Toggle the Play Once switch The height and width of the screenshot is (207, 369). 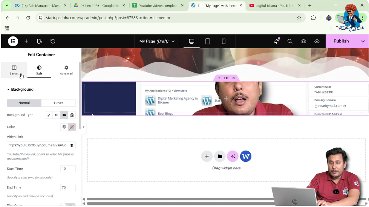click(x=68, y=205)
